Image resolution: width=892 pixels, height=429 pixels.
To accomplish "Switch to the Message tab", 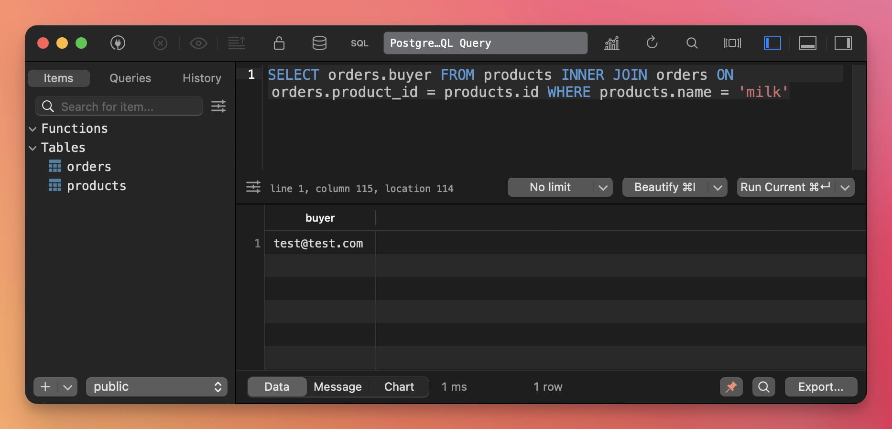I will pyautogui.click(x=337, y=387).
